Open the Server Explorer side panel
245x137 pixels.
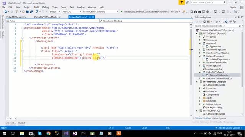[3, 22]
